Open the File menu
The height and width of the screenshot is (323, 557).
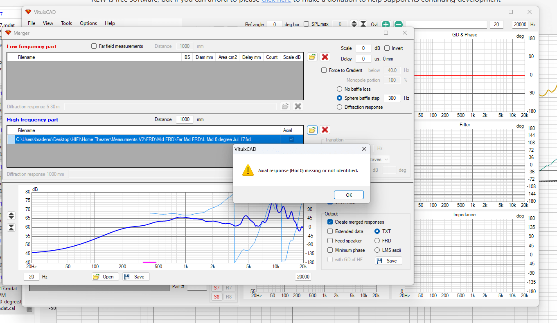pyautogui.click(x=32, y=23)
